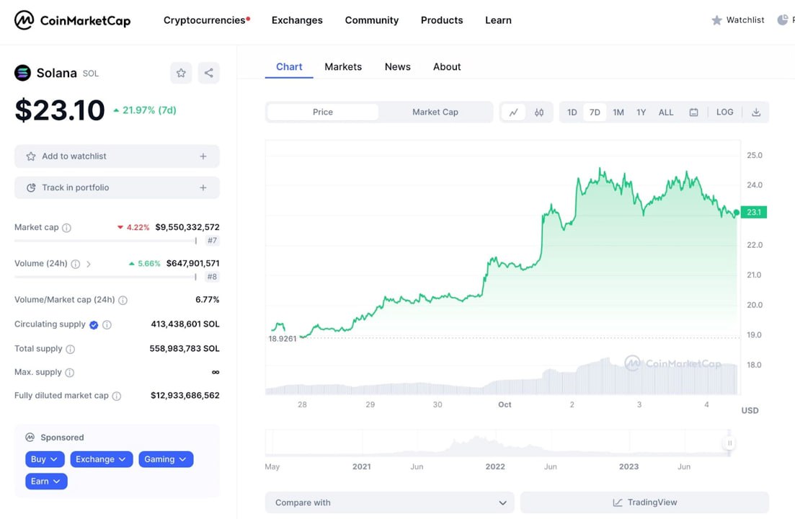
Task: Switch to the Markets tab
Action: [343, 67]
